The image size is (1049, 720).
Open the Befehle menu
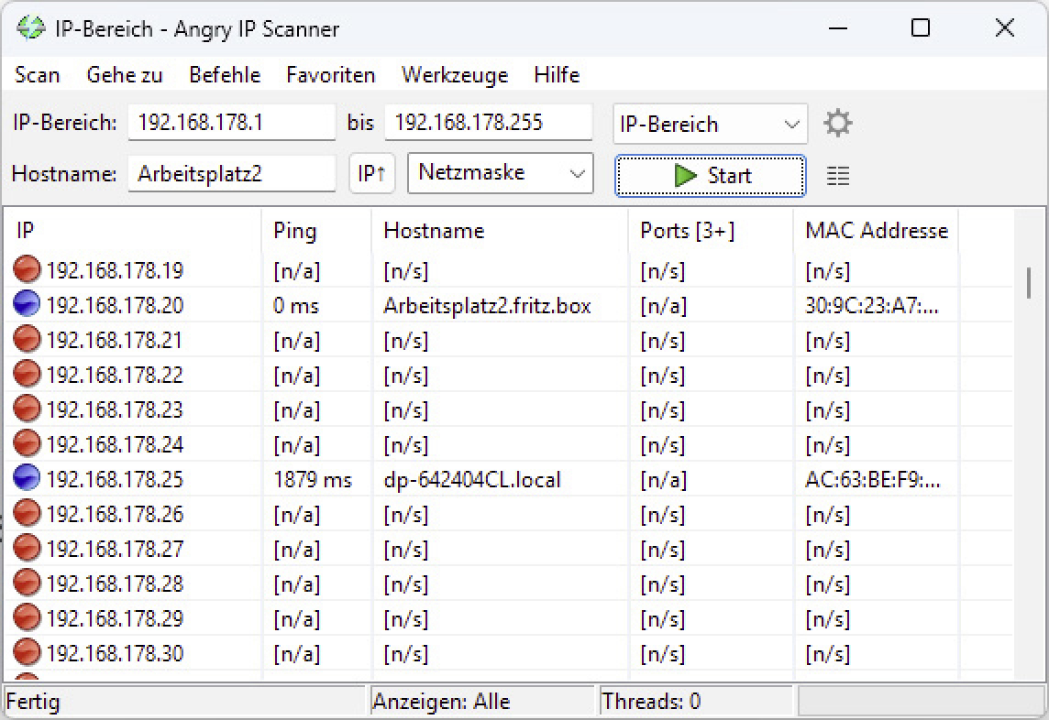click(x=225, y=75)
